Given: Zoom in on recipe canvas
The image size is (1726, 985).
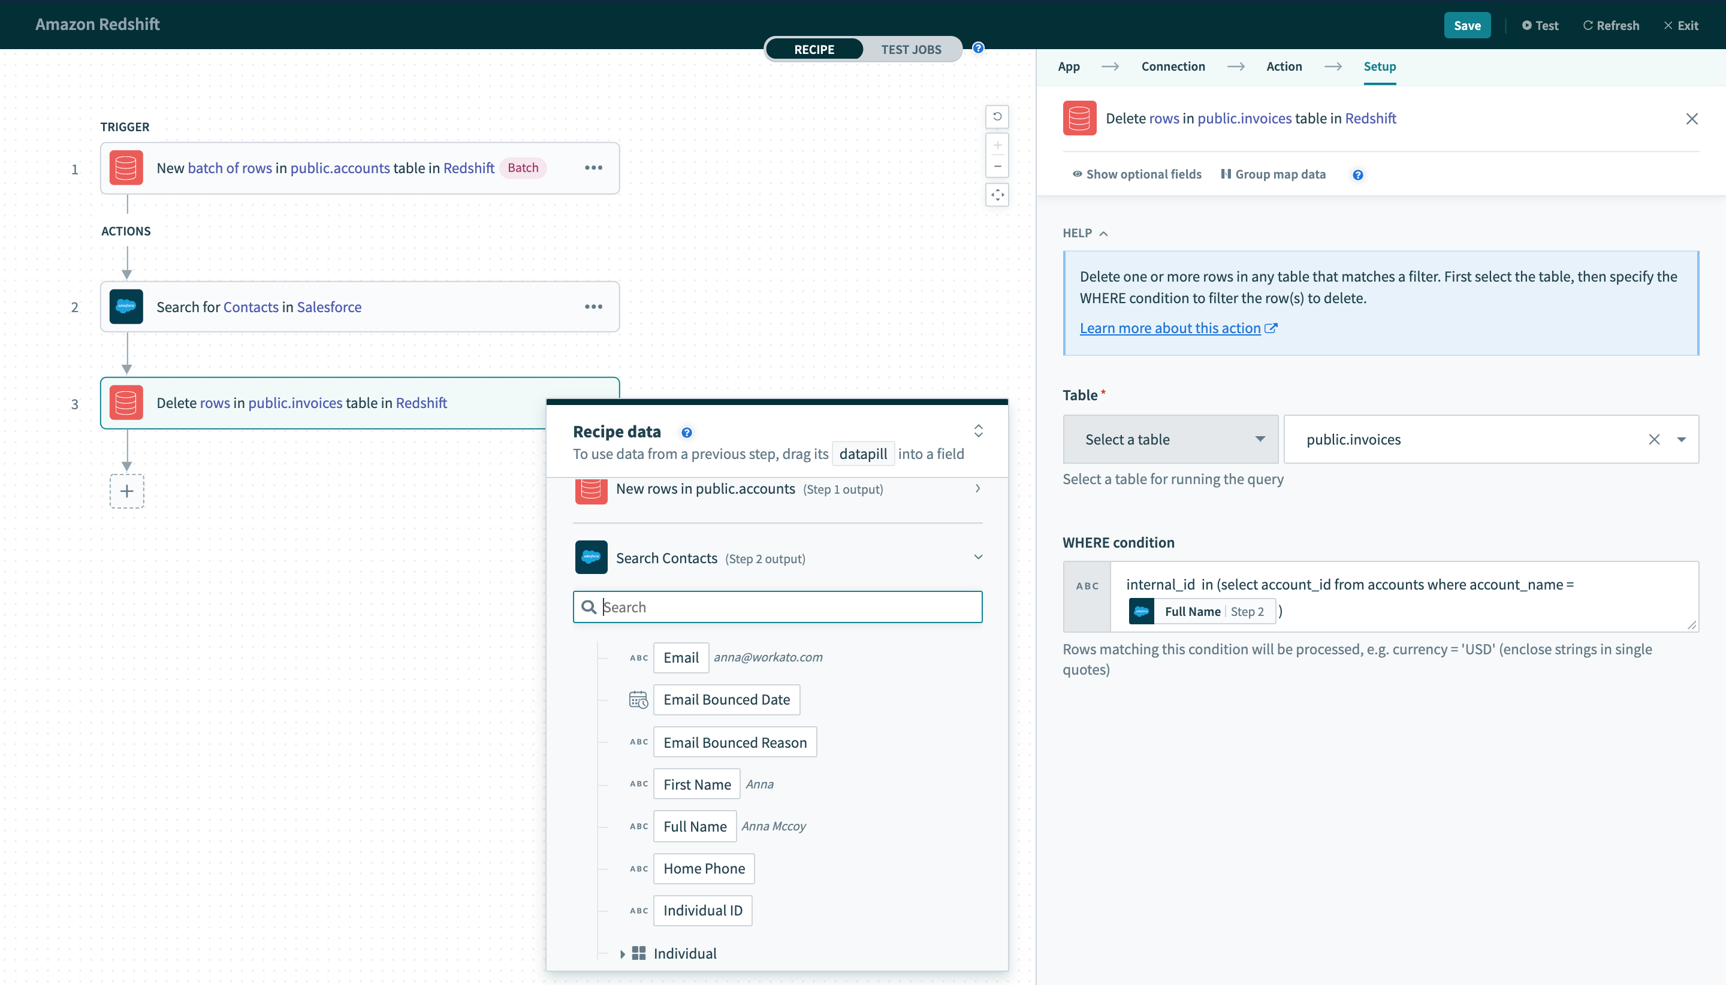Looking at the screenshot, I should 997,146.
